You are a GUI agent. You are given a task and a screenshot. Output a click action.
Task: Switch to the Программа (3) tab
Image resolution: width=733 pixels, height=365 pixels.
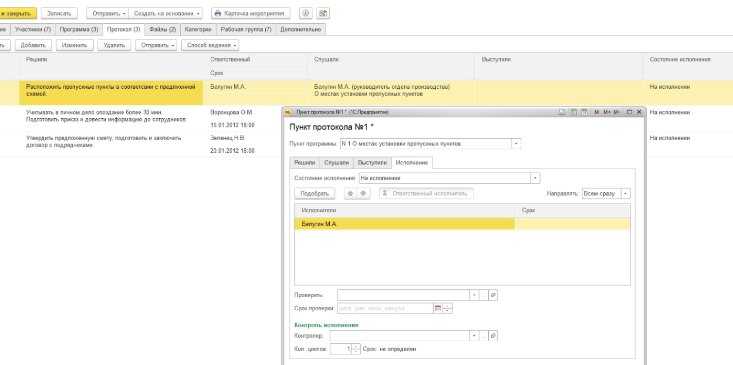pyautogui.click(x=79, y=30)
